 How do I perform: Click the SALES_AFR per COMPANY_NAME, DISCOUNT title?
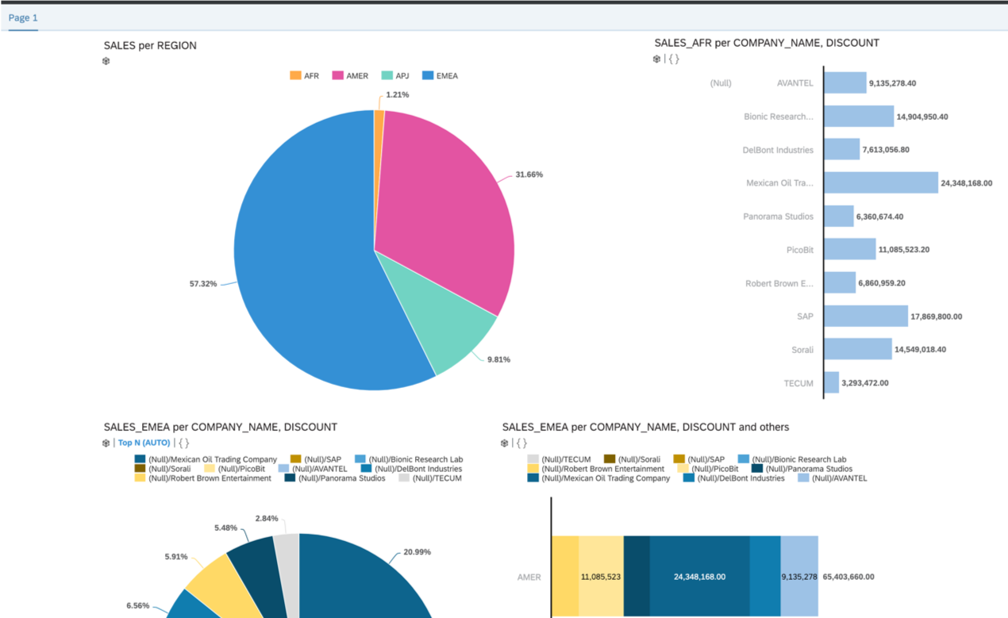(767, 43)
